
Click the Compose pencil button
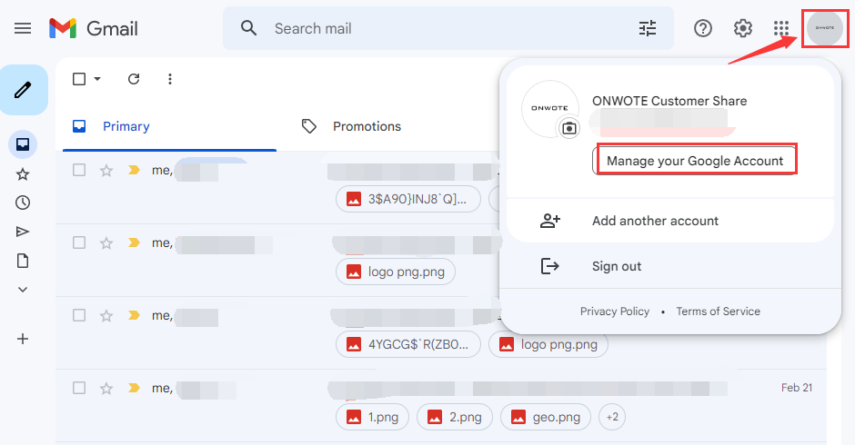tap(24, 90)
